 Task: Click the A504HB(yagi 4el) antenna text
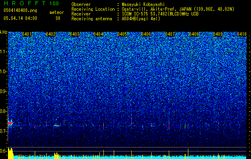pyautogui.click(x=141, y=19)
